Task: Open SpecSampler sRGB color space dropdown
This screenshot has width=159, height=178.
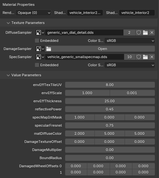Action: [129, 65]
